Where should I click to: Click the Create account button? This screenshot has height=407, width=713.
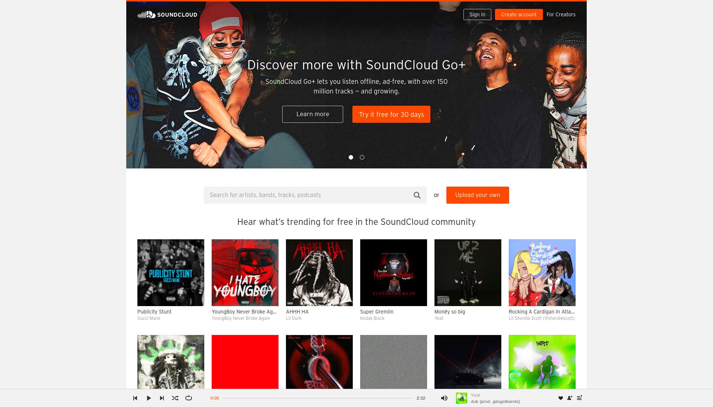coord(519,14)
